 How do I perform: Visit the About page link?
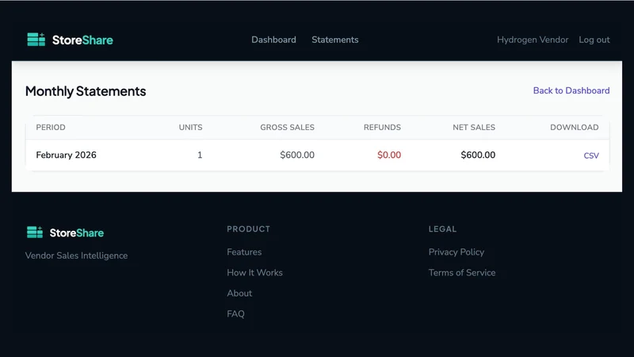(239, 293)
